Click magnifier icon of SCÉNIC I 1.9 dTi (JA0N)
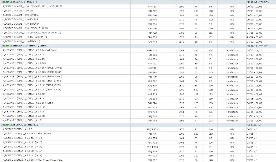 pyautogui.click(x=4, y=24)
